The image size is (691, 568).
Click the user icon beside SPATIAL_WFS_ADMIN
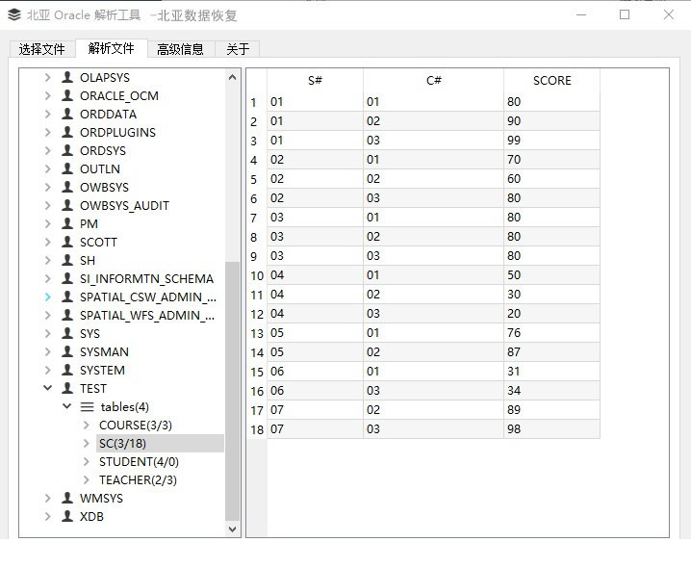pyautogui.click(x=67, y=315)
